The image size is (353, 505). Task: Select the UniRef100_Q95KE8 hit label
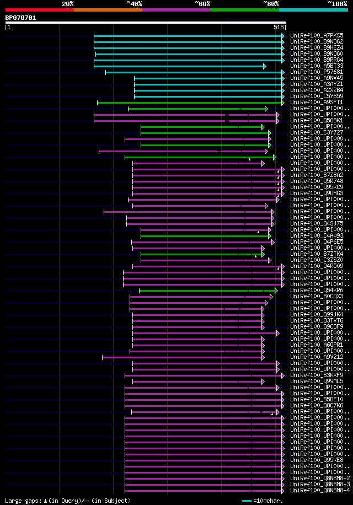point(317,460)
